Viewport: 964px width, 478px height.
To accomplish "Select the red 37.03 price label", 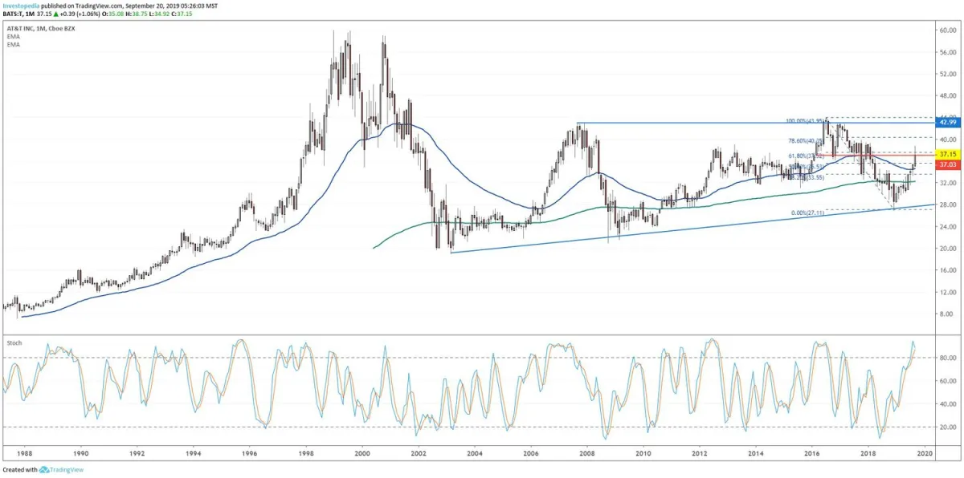I will 948,164.
